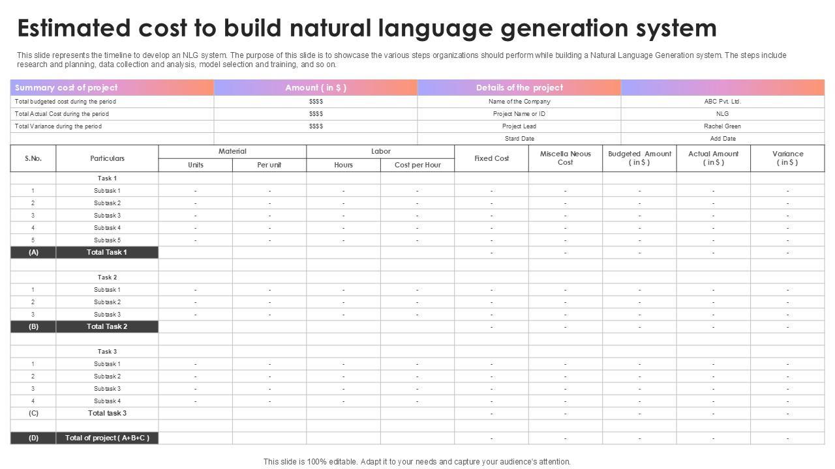Click the '(C)' serial number cell
This screenshot has width=835, height=469.
(x=33, y=413)
